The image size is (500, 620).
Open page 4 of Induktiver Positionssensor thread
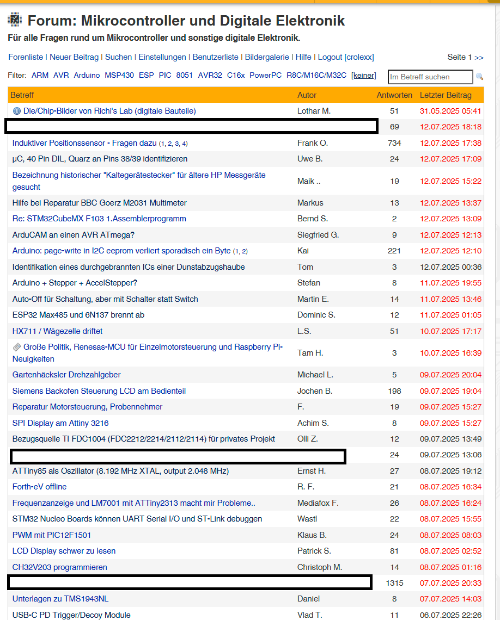tap(185, 144)
